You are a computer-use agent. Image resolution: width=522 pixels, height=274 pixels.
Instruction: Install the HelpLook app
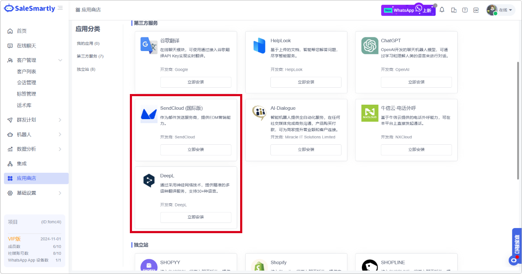click(x=306, y=82)
